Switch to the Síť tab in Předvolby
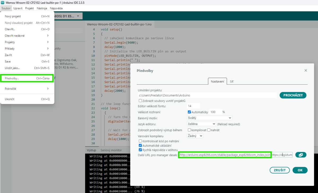Screen dimensions: 318x193 pos(232,81)
